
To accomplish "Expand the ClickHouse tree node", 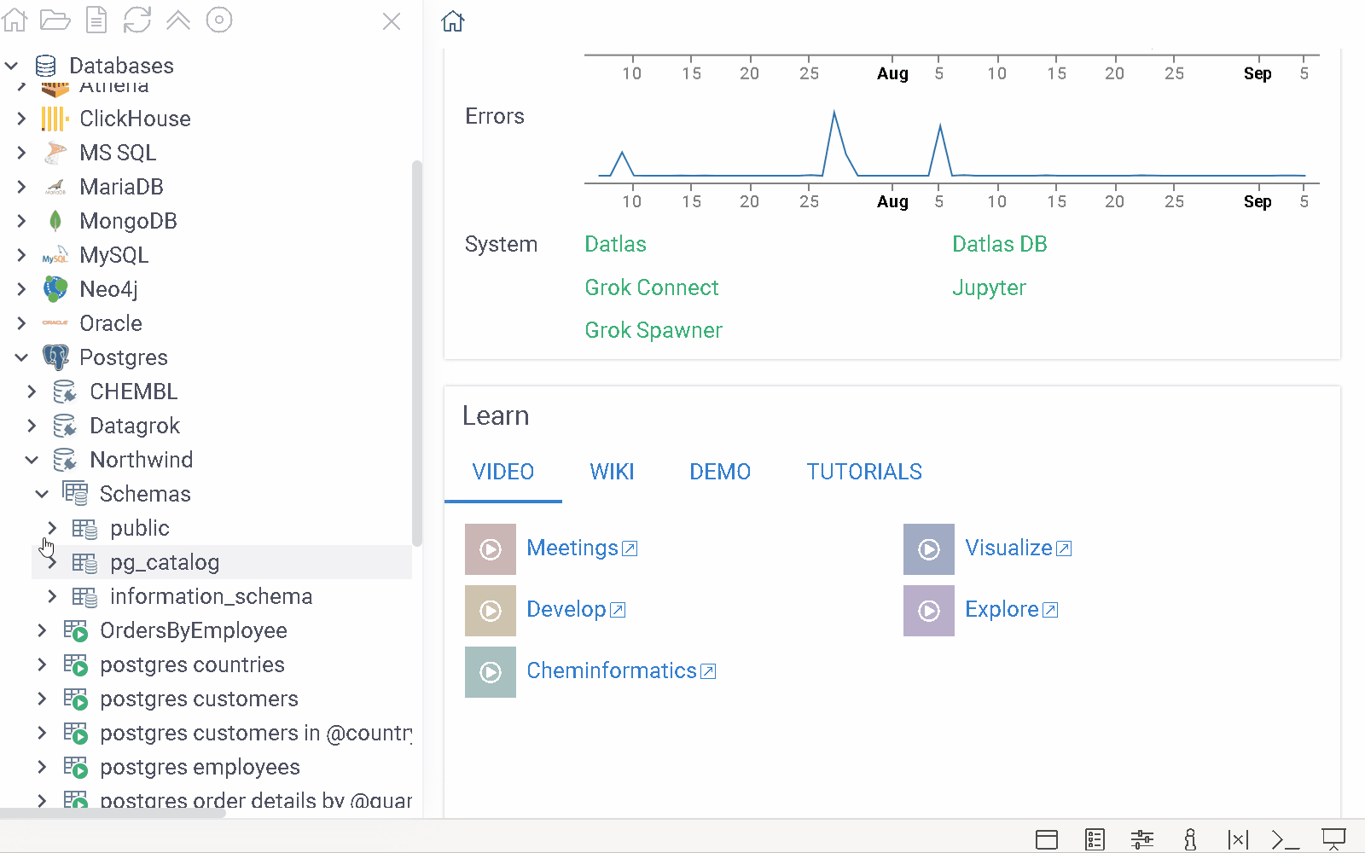I will (22, 119).
